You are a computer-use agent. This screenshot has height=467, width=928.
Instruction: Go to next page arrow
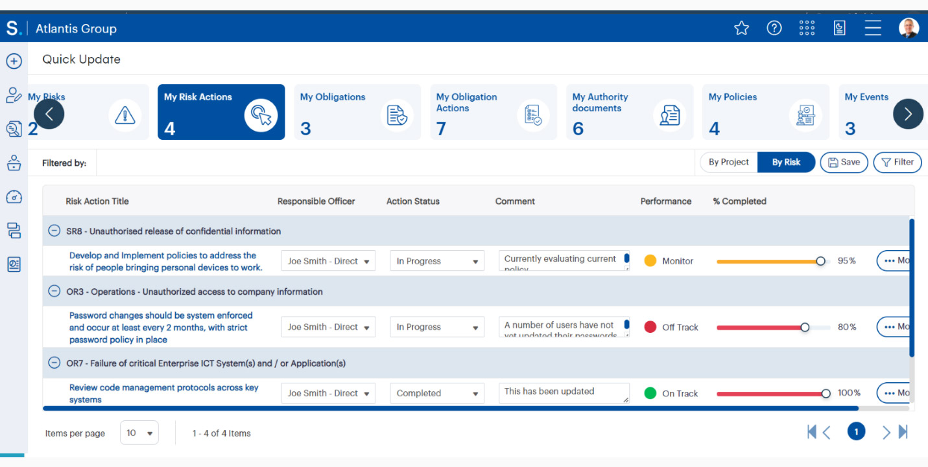[x=886, y=432]
